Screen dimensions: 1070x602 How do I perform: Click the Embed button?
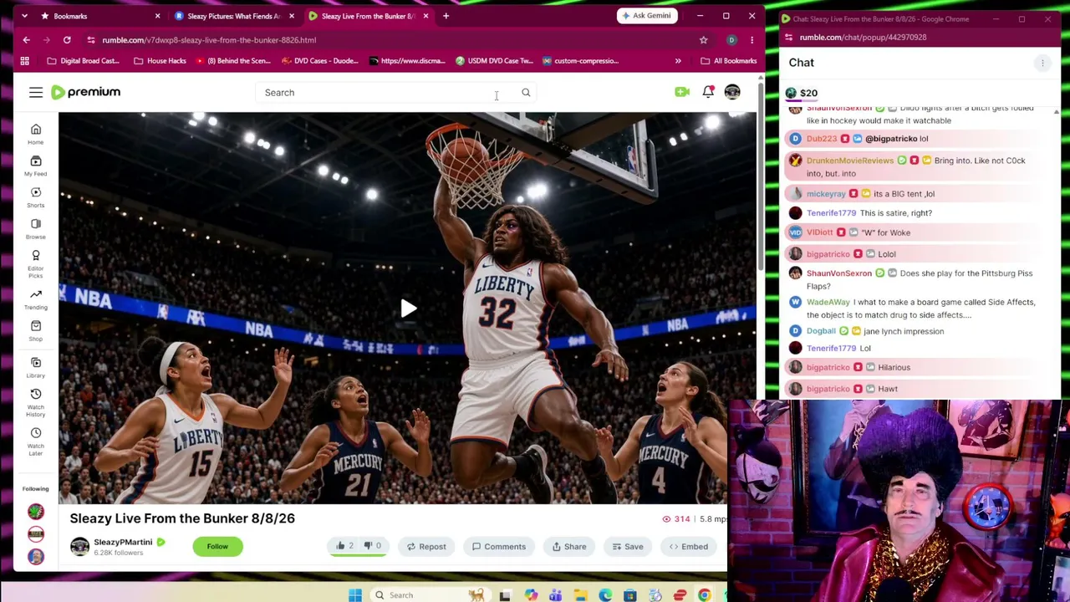(x=689, y=546)
